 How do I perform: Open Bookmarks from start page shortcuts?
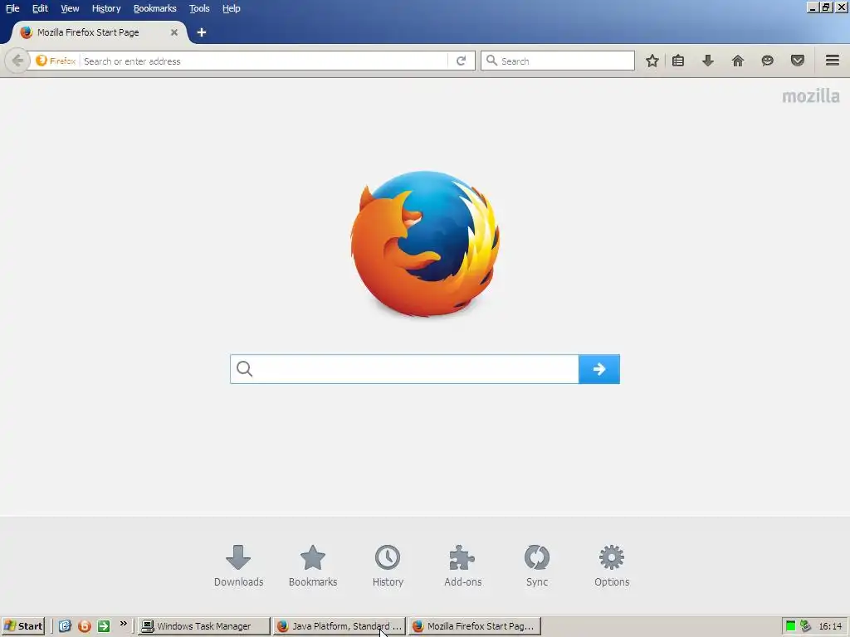[313, 566]
